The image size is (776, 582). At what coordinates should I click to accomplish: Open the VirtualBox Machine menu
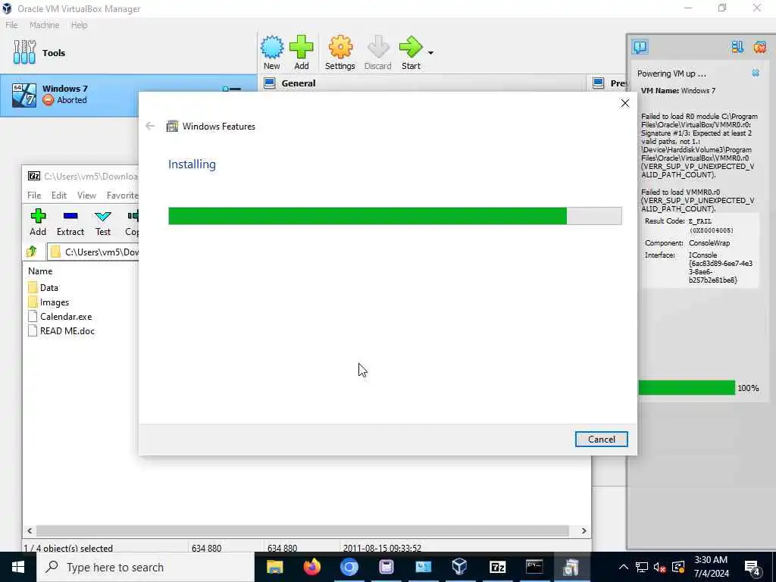tap(44, 25)
